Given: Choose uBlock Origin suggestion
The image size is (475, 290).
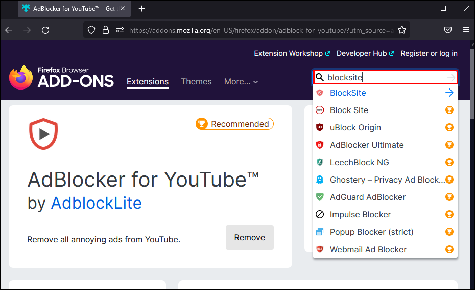Looking at the screenshot, I should click(x=385, y=127).
